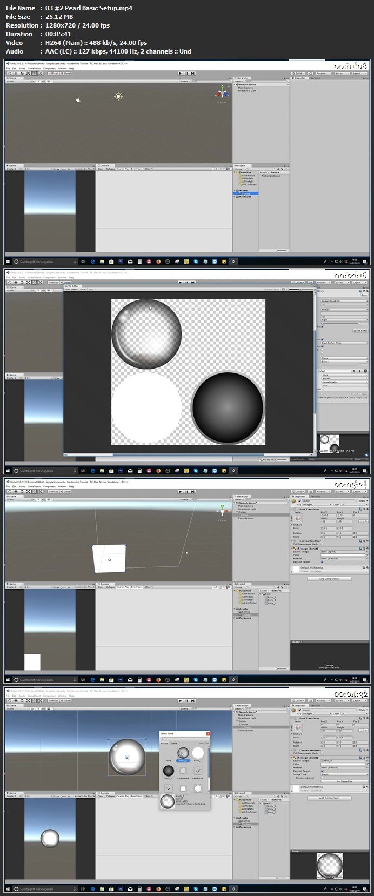The image size is (374, 896).
Task: Click the orientation axis gizmo in 00:01:08 scene
Action: pos(222,93)
